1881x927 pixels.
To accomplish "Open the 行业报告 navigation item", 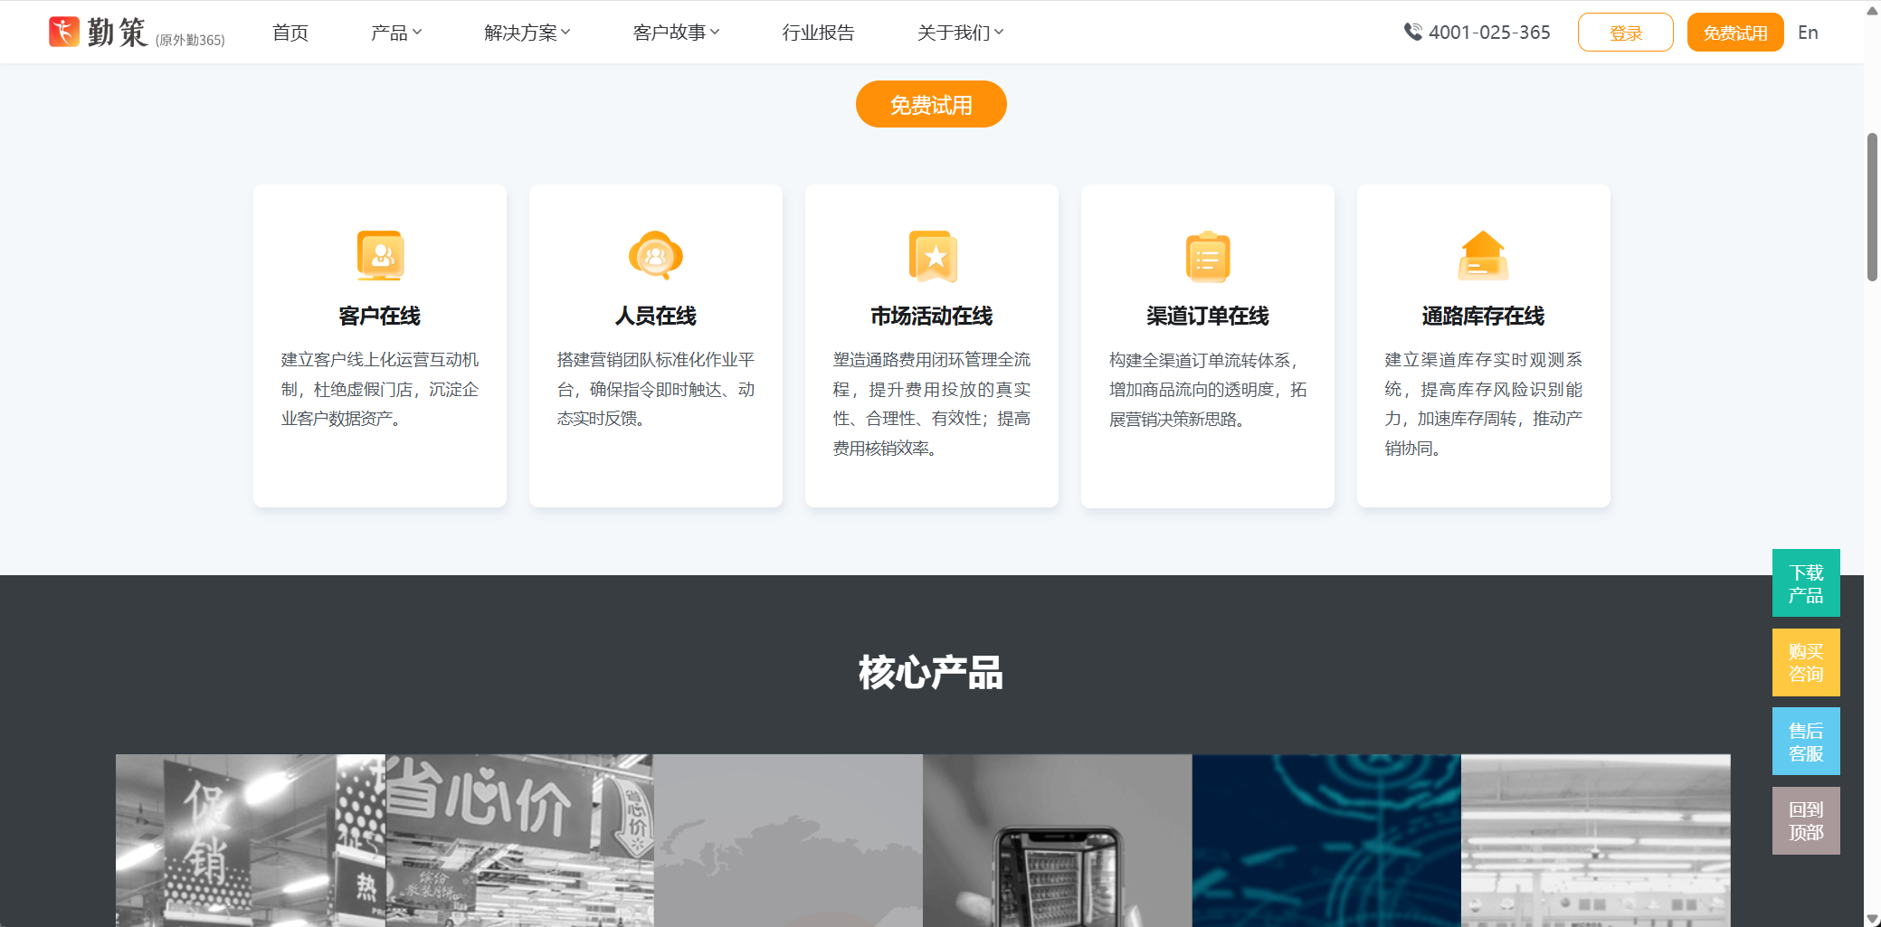I will (817, 32).
